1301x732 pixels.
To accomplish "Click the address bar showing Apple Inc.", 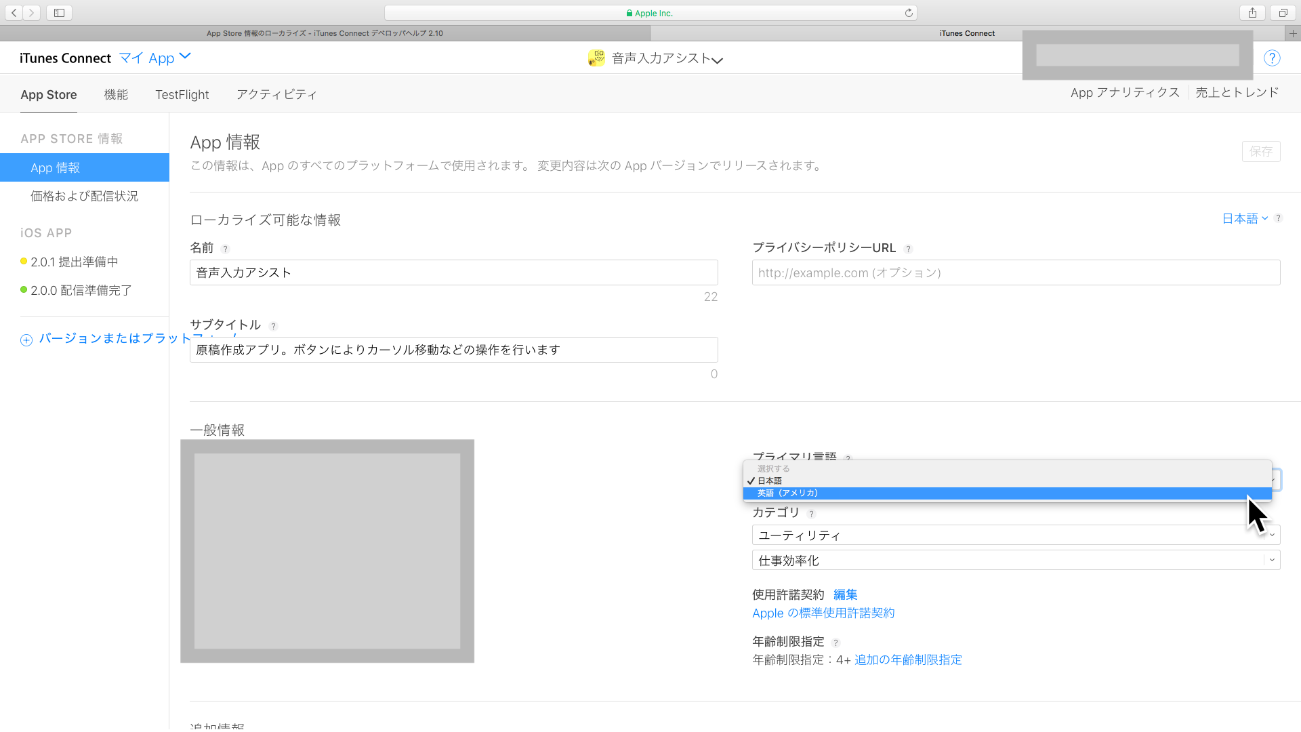I will click(650, 13).
